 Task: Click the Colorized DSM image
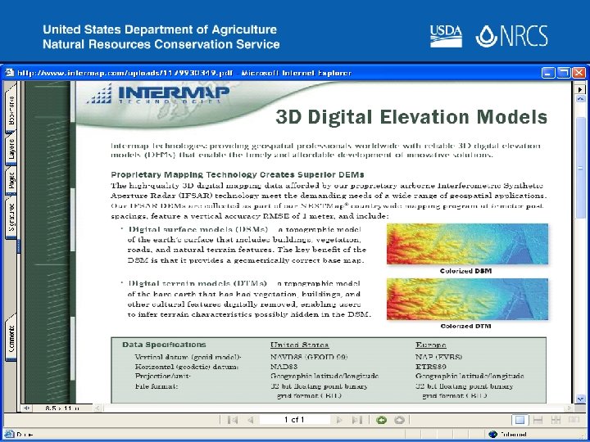(x=467, y=244)
